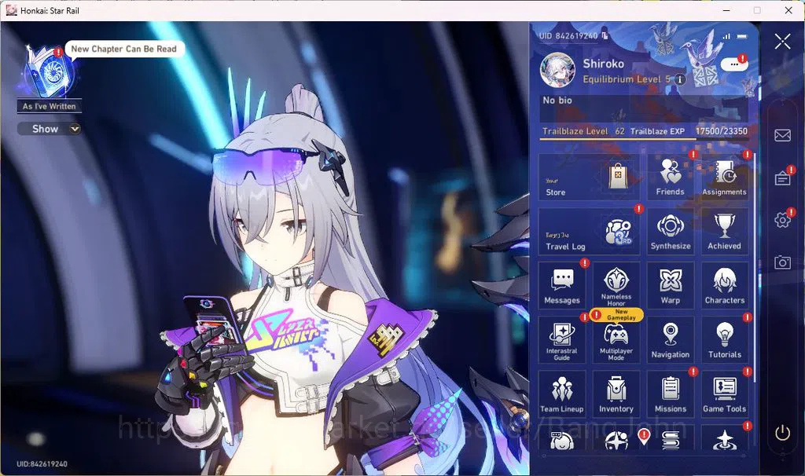The height and width of the screenshot is (476, 805).
Task: Open the Achieved trophy menu
Action: 724,232
